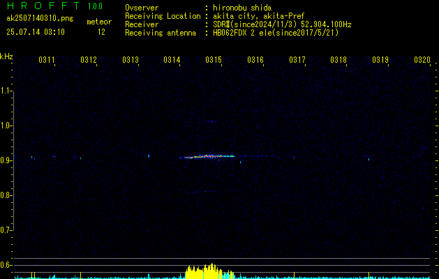Click the 0313 time marker
Image resolution: width=439 pixels, height=279 pixels.
(x=131, y=61)
